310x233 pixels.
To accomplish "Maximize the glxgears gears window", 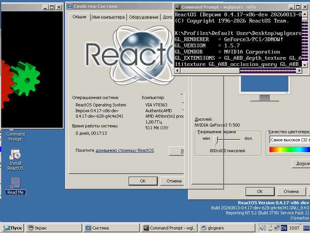I will pyautogui.click(x=52, y=7).
